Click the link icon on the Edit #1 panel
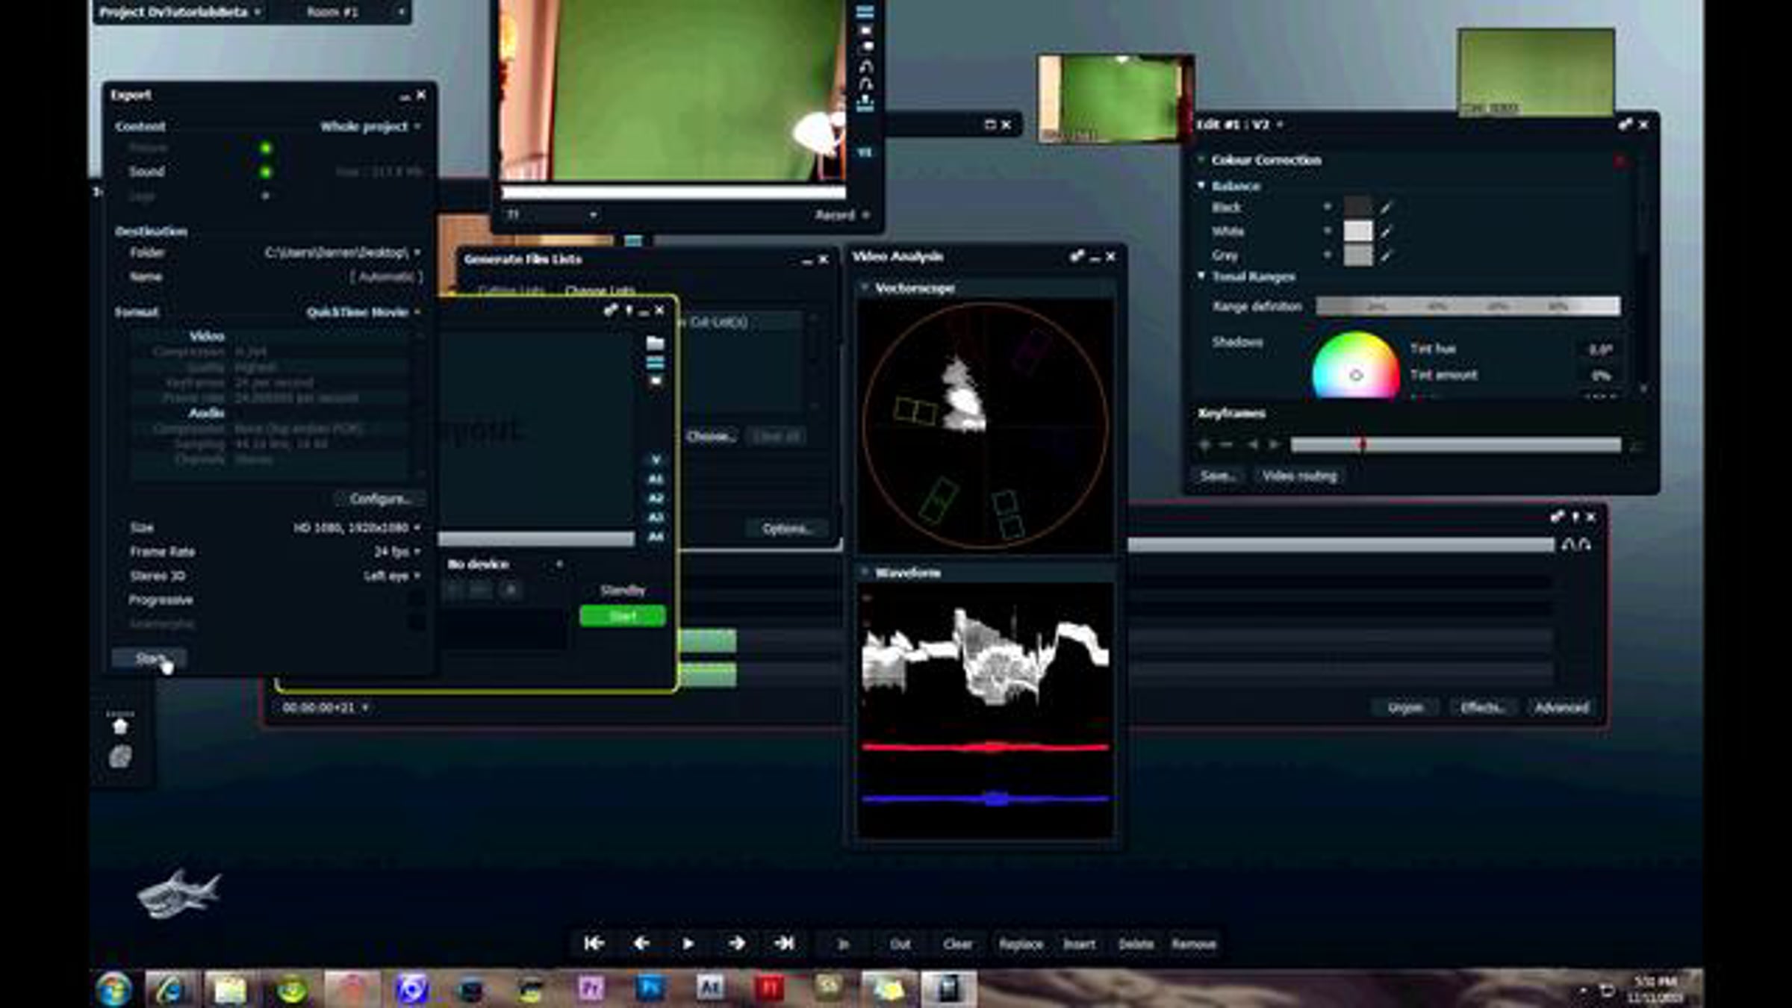The image size is (1792, 1008). [1625, 125]
